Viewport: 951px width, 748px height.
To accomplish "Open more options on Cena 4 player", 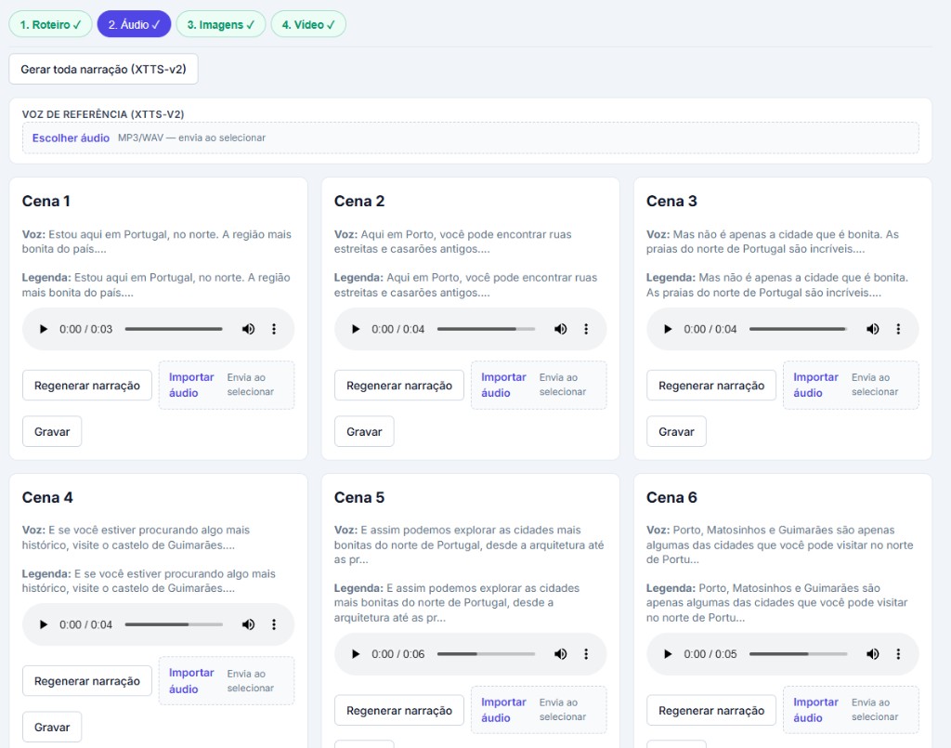I will coord(274,624).
